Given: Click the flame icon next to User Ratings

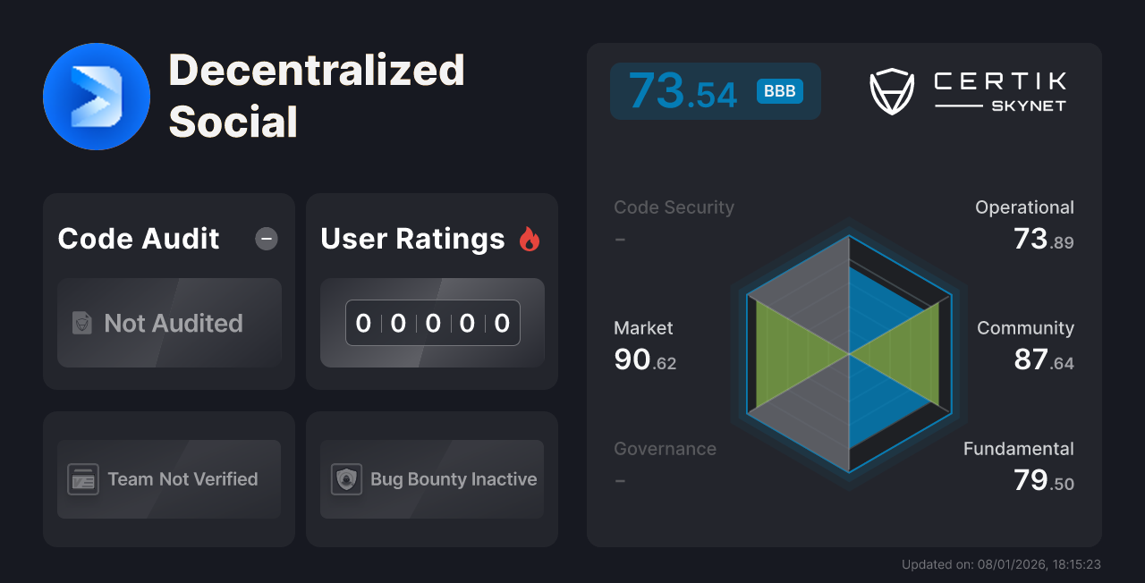Looking at the screenshot, I should pyautogui.click(x=530, y=238).
